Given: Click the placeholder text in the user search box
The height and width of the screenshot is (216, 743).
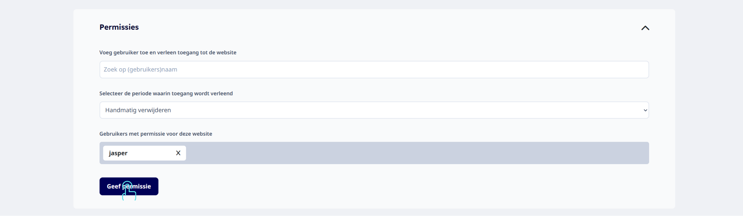Looking at the screenshot, I should click(140, 69).
